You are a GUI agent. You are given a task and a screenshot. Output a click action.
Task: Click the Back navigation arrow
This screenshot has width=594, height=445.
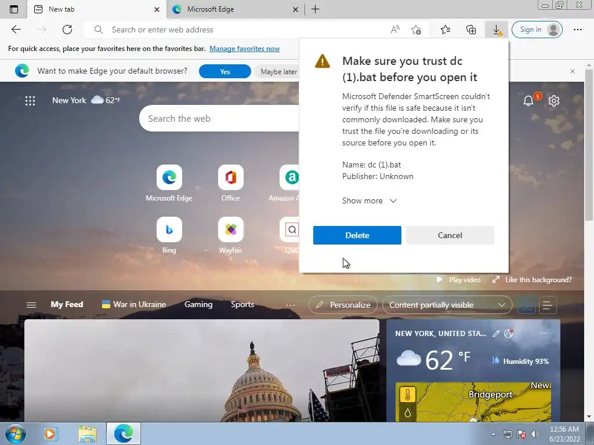(x=16, y=30)
